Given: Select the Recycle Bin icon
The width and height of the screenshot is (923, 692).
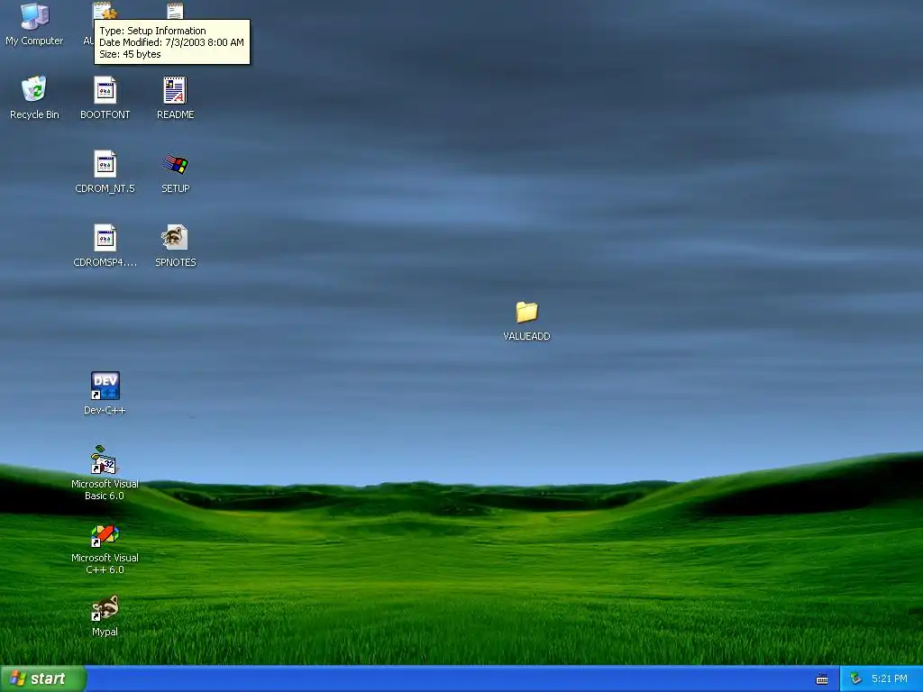Looking at the screenshot, I should 34,89.
